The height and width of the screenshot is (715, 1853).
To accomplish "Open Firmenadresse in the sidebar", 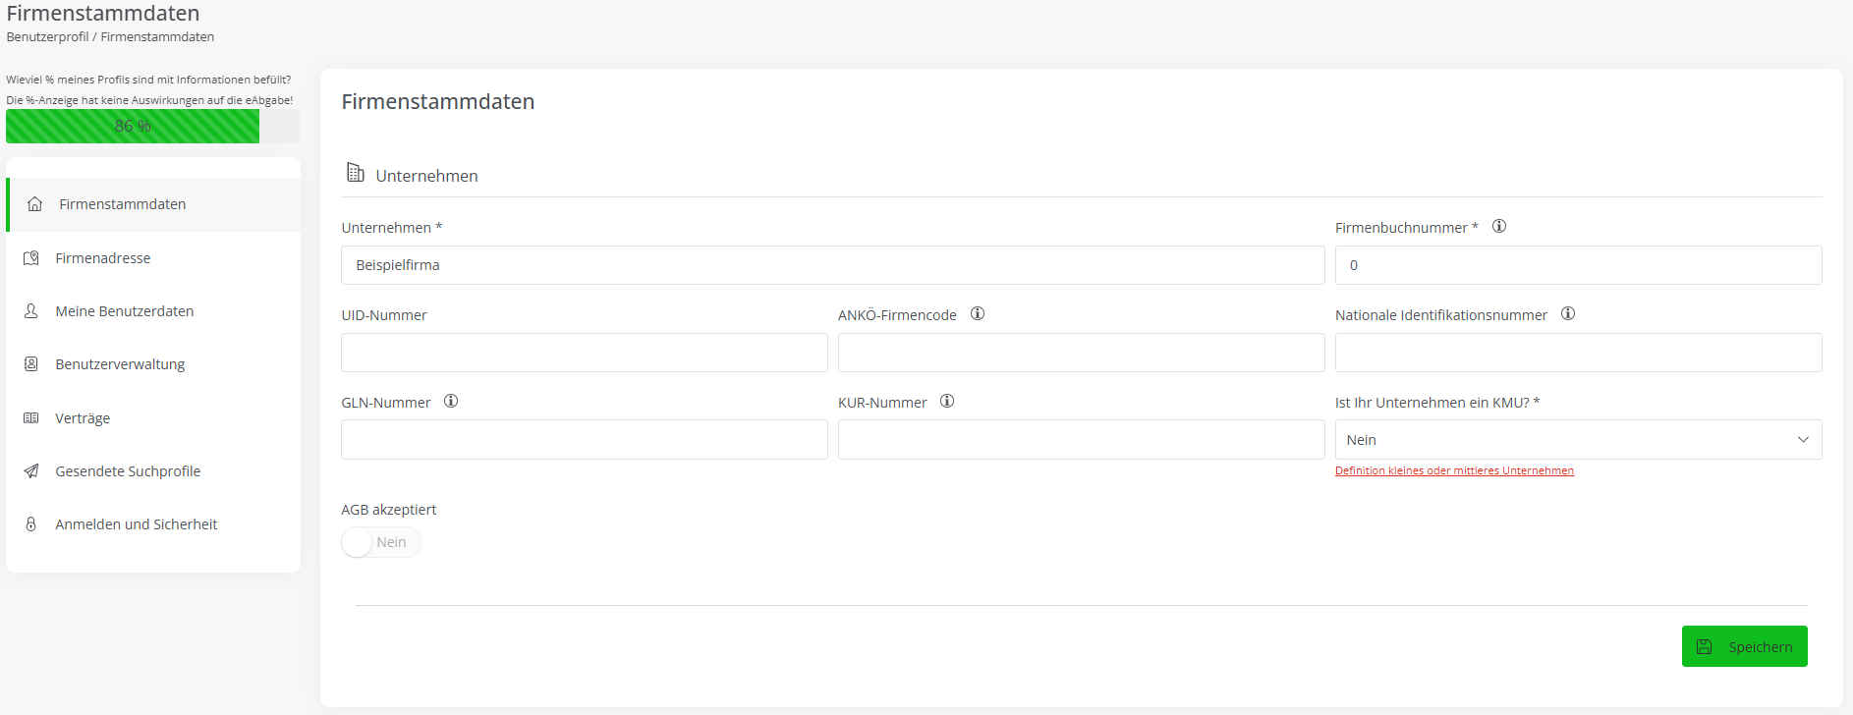I will [x=103, y=258].
